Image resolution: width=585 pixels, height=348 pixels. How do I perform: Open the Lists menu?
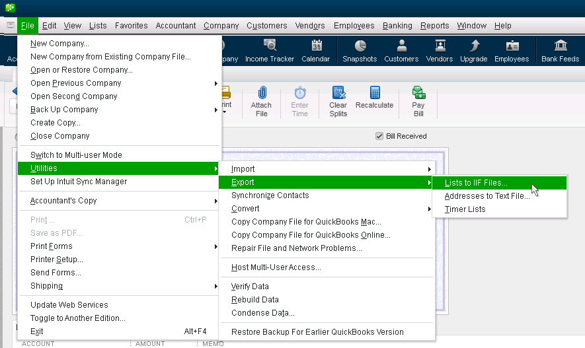click(x=98, y=26)
